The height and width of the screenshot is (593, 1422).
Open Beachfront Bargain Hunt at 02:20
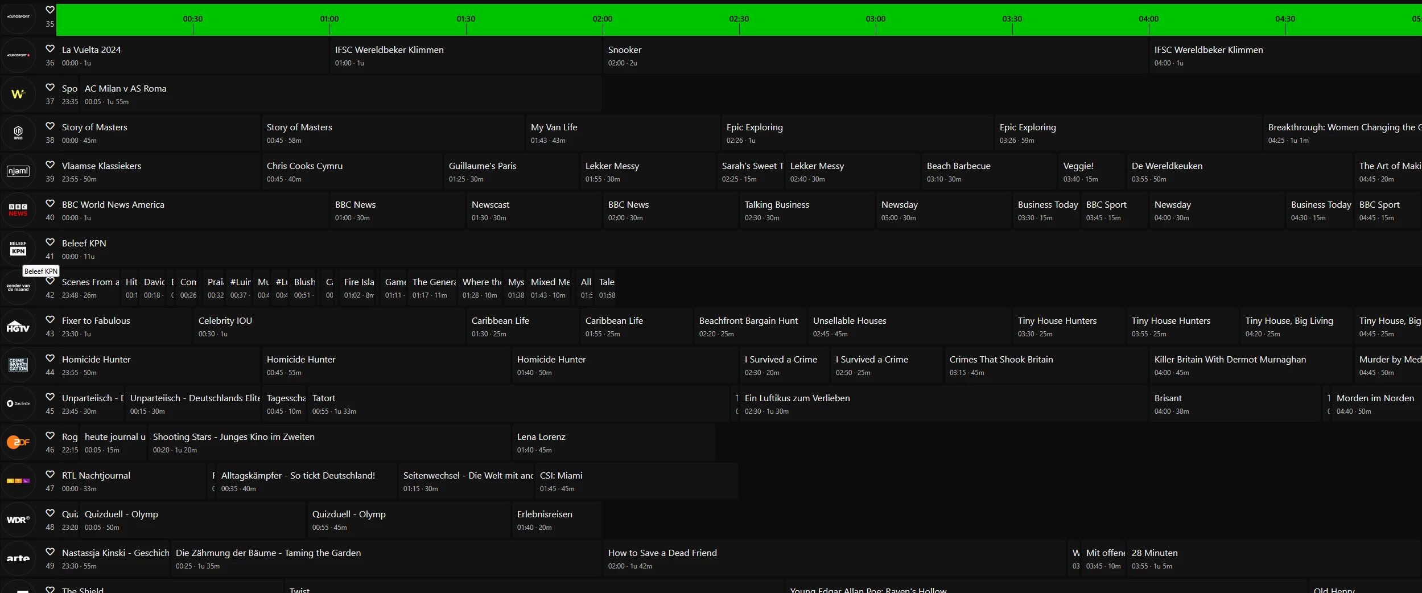point(751,327)
